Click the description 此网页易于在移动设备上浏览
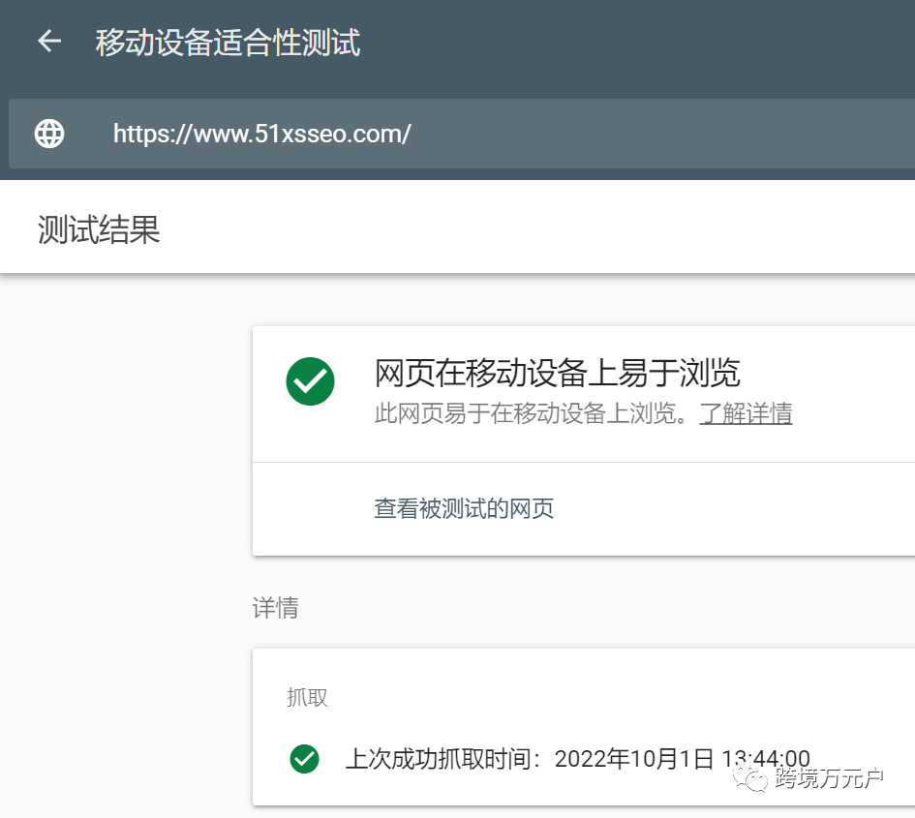915x818 pixels. [534, 413]
